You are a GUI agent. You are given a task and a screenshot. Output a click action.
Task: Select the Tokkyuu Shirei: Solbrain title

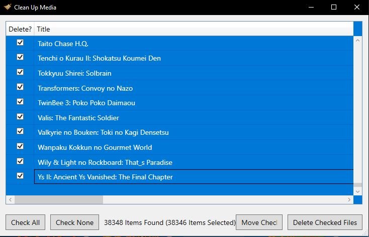point(74,73)
